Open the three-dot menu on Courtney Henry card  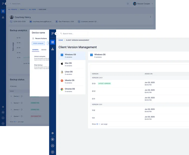click(150, 17)
